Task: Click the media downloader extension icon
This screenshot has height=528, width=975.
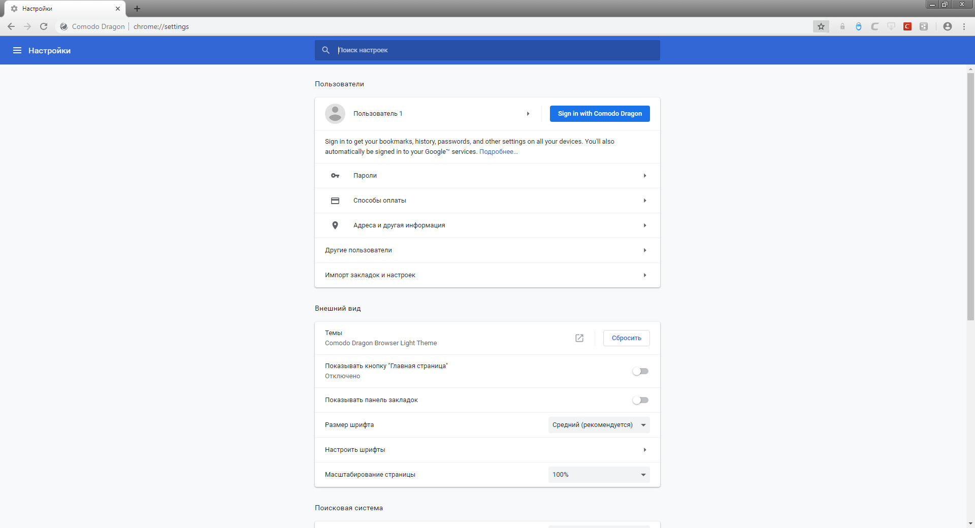Action: tap(891, 26)
